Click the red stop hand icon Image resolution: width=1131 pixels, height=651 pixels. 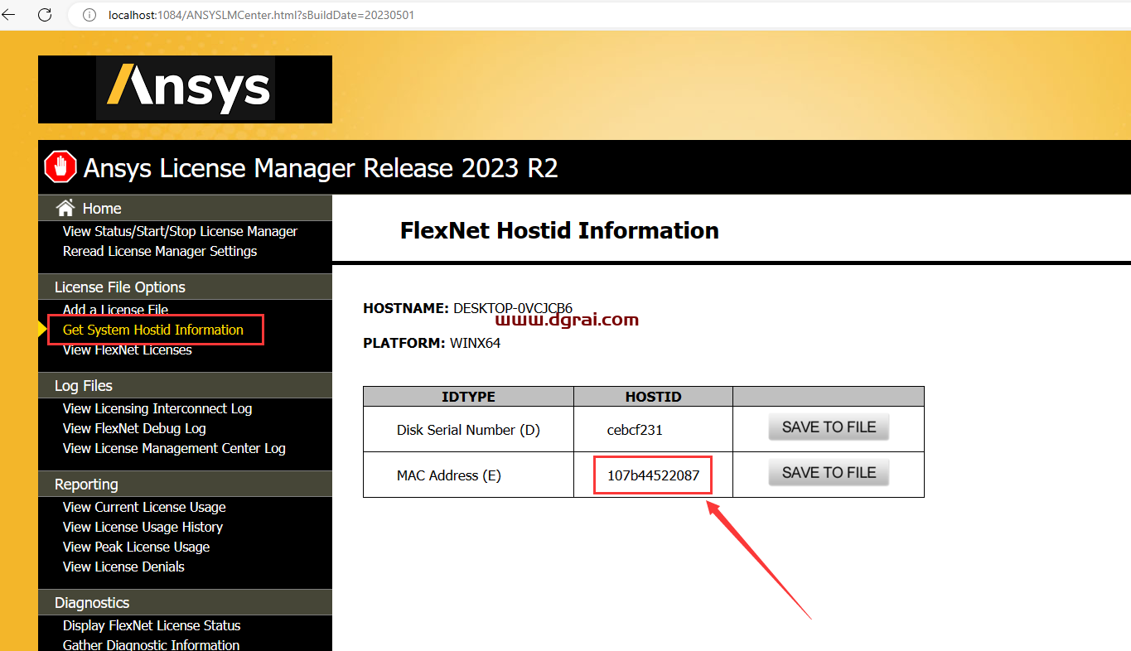pyautogui.click(x=60, y=167)
